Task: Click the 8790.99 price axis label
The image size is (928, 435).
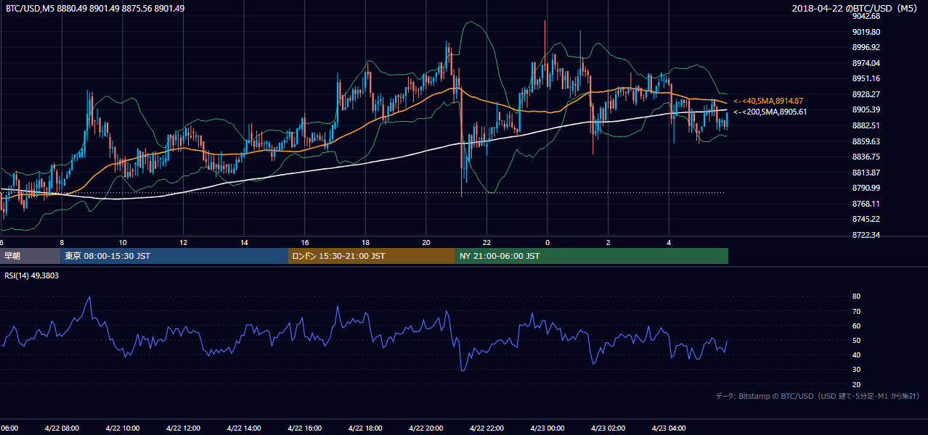Action: 866,188
